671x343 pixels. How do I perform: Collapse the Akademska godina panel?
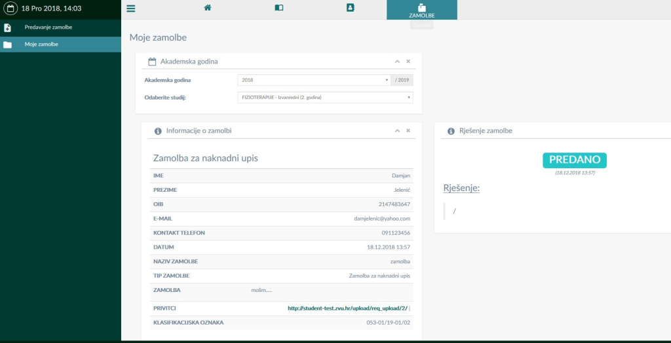(x=397, y=62)
